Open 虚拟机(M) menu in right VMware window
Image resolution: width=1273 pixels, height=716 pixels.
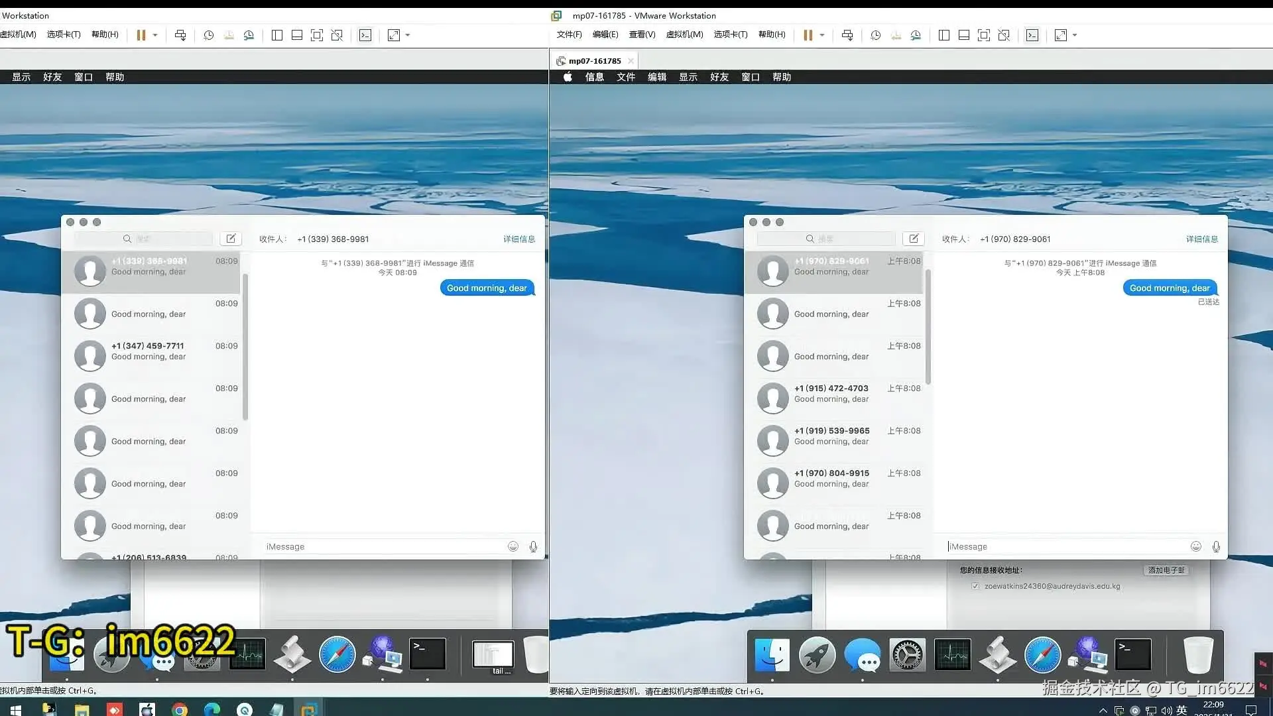(x=684, y=34)
